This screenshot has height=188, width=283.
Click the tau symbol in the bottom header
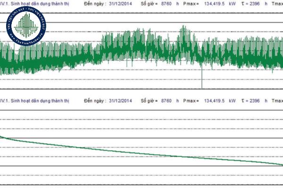point(242,101)
